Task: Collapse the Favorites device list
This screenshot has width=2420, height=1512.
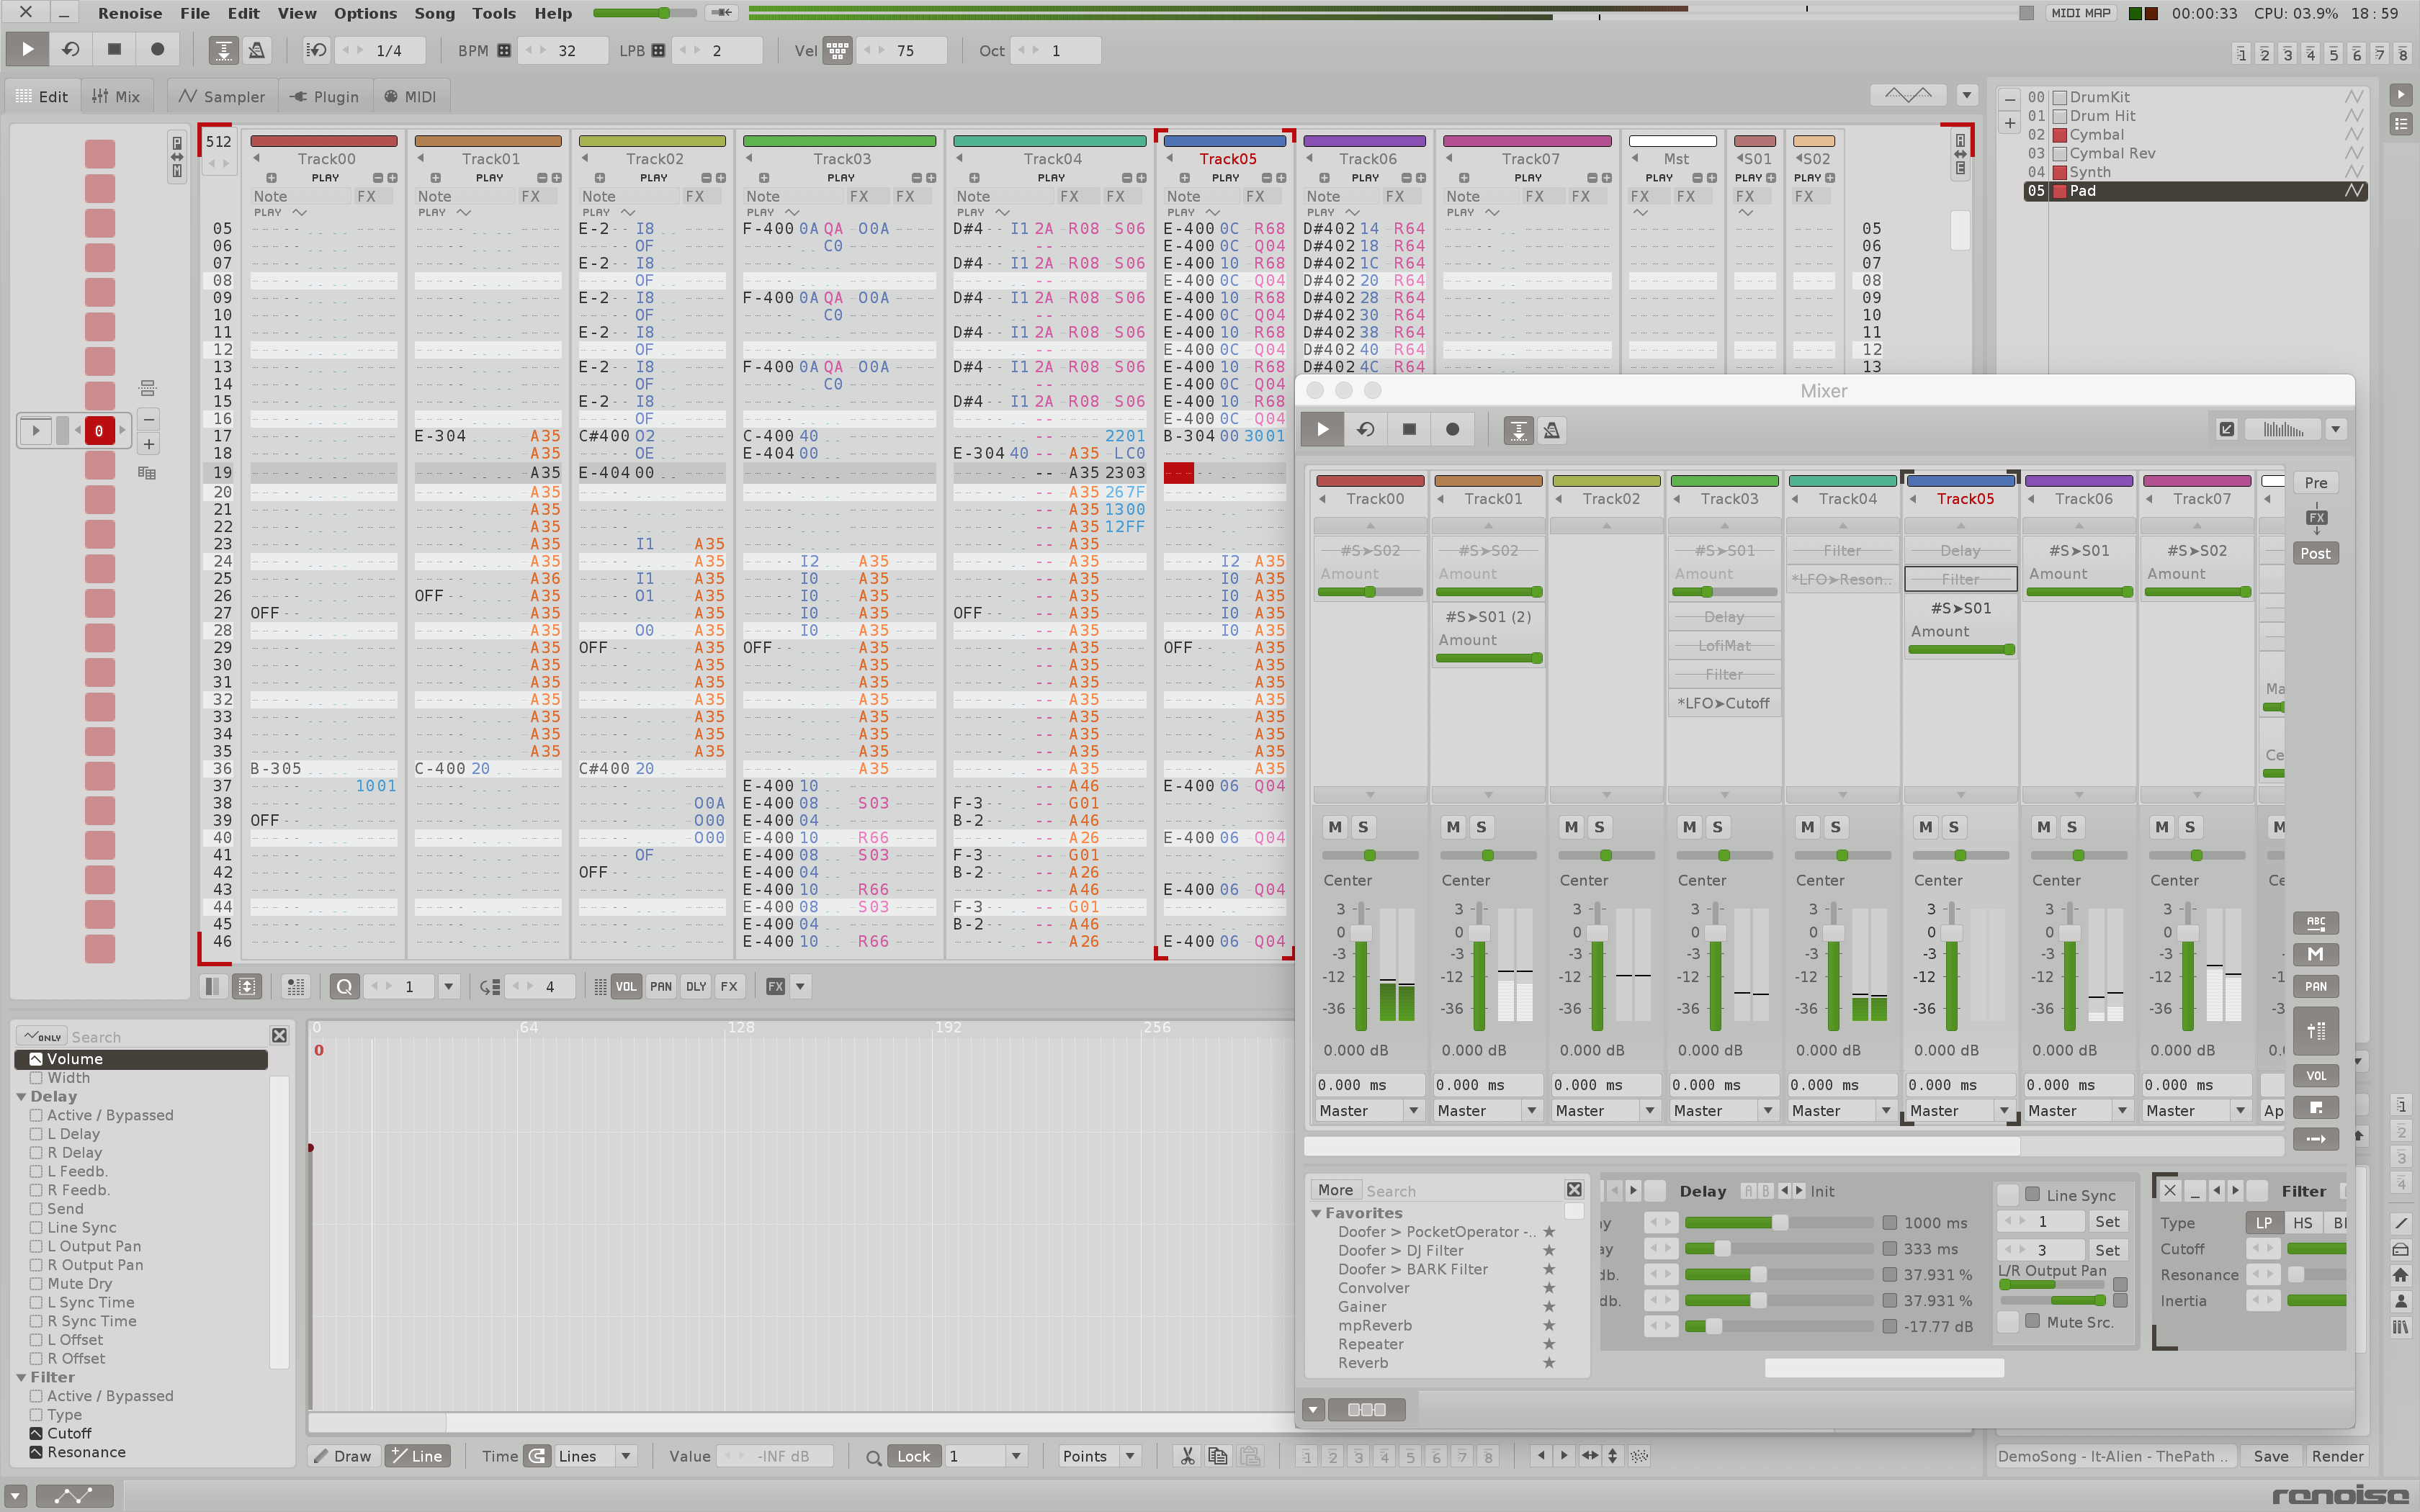Action: pos(1317,1213)
